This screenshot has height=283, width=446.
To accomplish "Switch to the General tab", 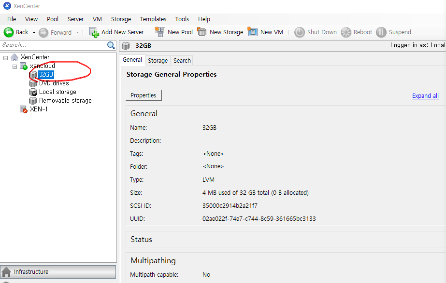I will click(132, 60).
